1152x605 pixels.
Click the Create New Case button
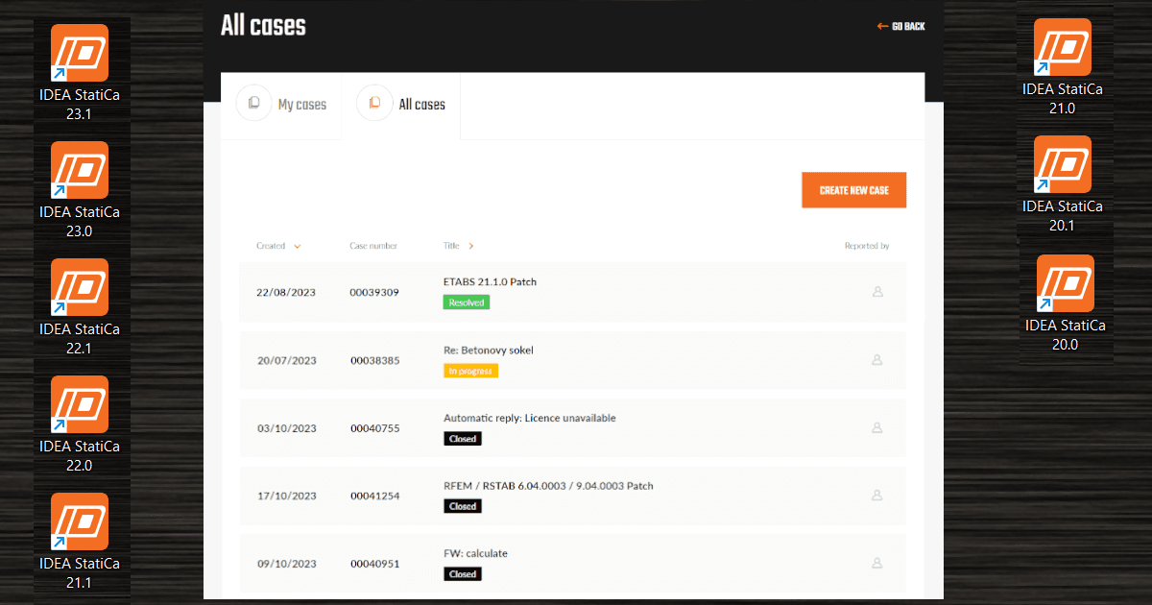click(x=853, y=190)
